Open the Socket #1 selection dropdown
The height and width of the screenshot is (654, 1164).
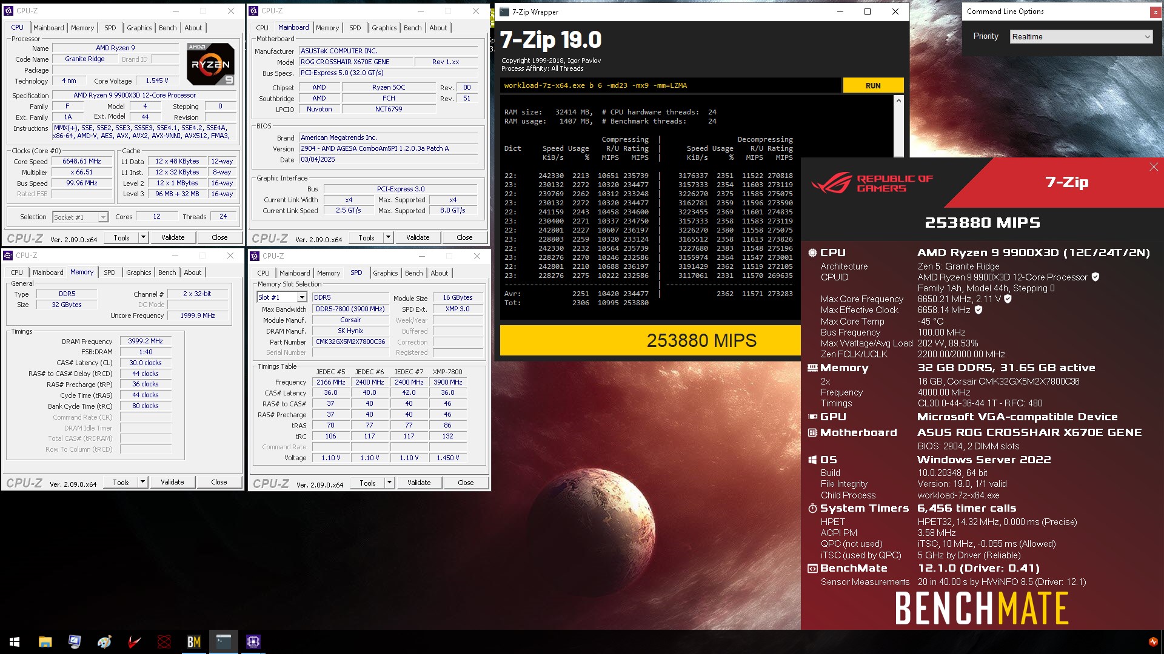(x=80, y=217)
